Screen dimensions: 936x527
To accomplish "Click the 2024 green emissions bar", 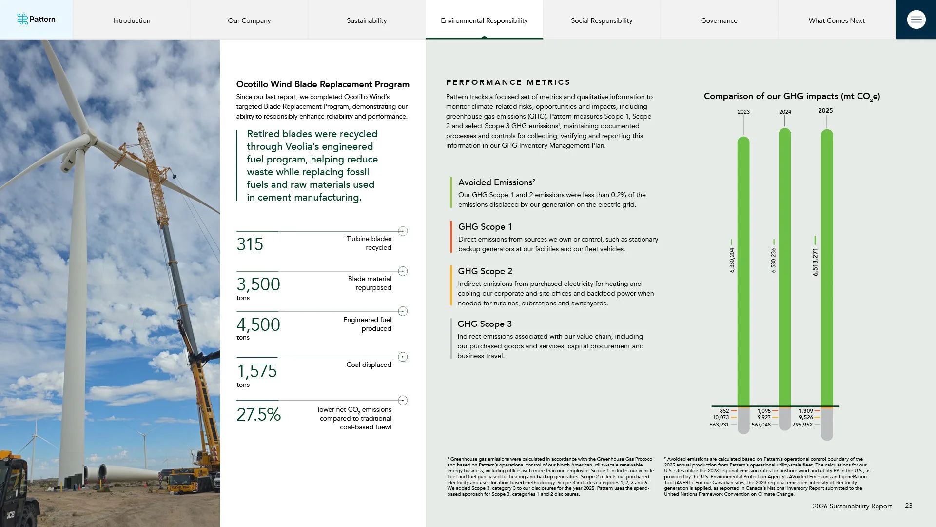I will (x=785, y=267).
